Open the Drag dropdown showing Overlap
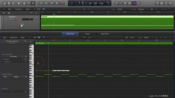Image resolution: width=175 pixels, height=98 pixels. pyautogui.click(x=143, y=9)
